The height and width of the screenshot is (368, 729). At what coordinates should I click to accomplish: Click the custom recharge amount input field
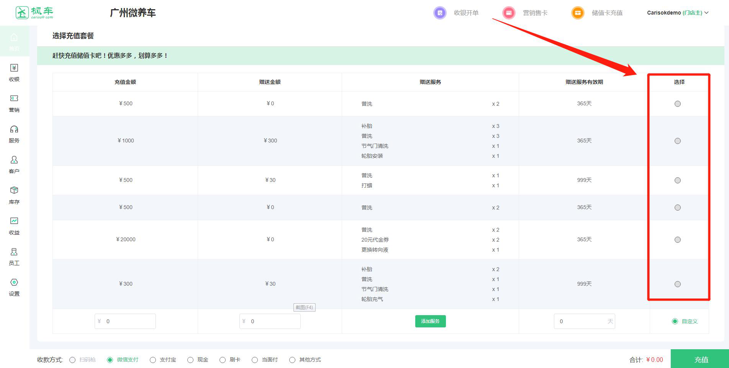[x=129, y=321]
